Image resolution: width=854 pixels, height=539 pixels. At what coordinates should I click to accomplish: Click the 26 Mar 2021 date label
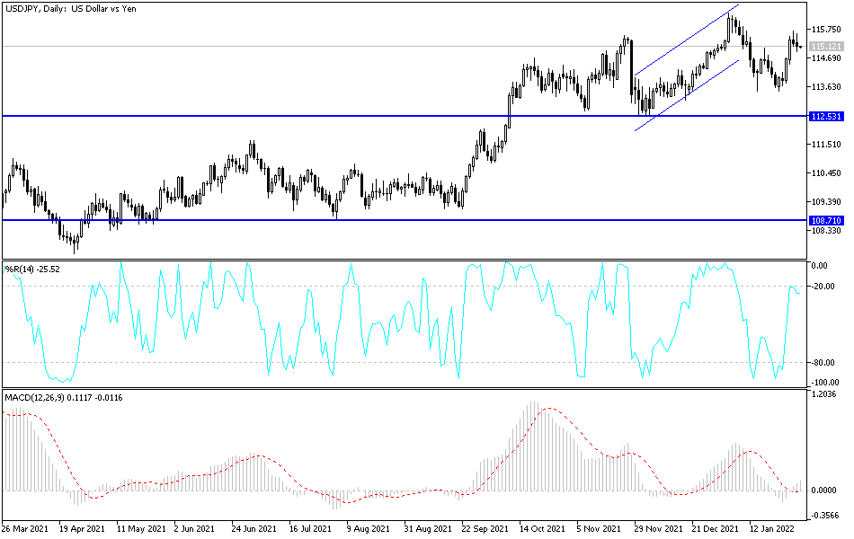click(27, 529)
